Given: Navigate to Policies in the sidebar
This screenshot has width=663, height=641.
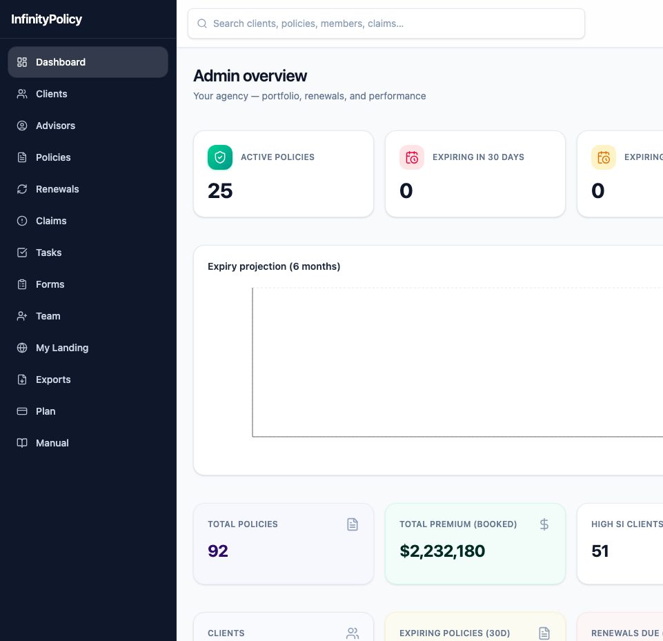Looking at the screenshot, I should tap(88, 157).
